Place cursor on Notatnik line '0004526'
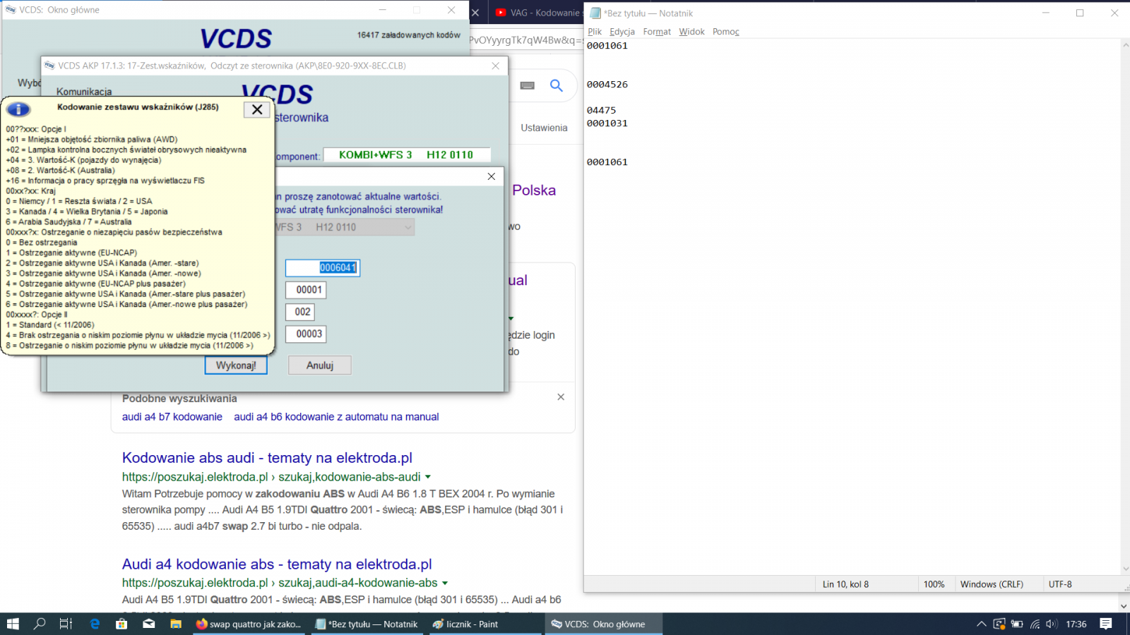Viewport: 1130px width, 635px height. coord(607,85)
